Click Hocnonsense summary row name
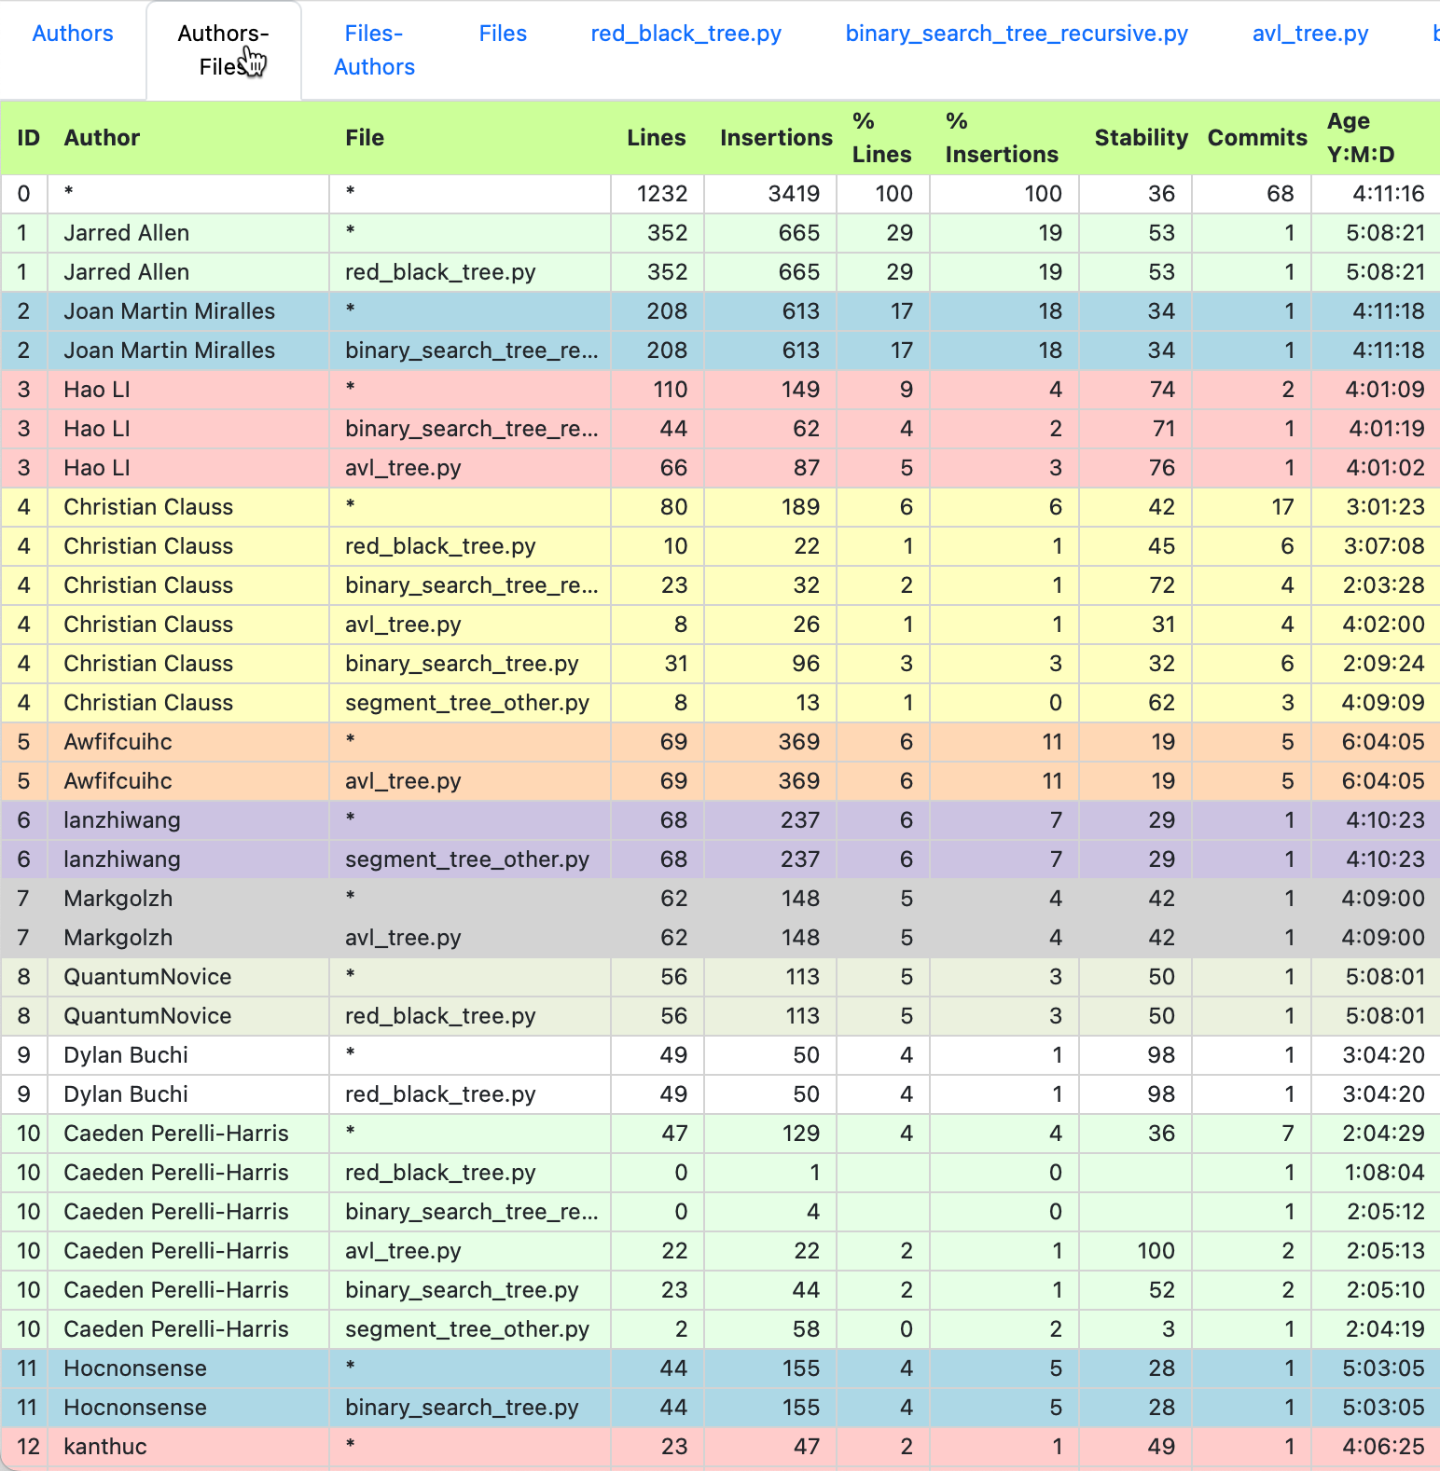Image resolution: width=1440 pixels, height=1471 pixels. click(135, 1368)
